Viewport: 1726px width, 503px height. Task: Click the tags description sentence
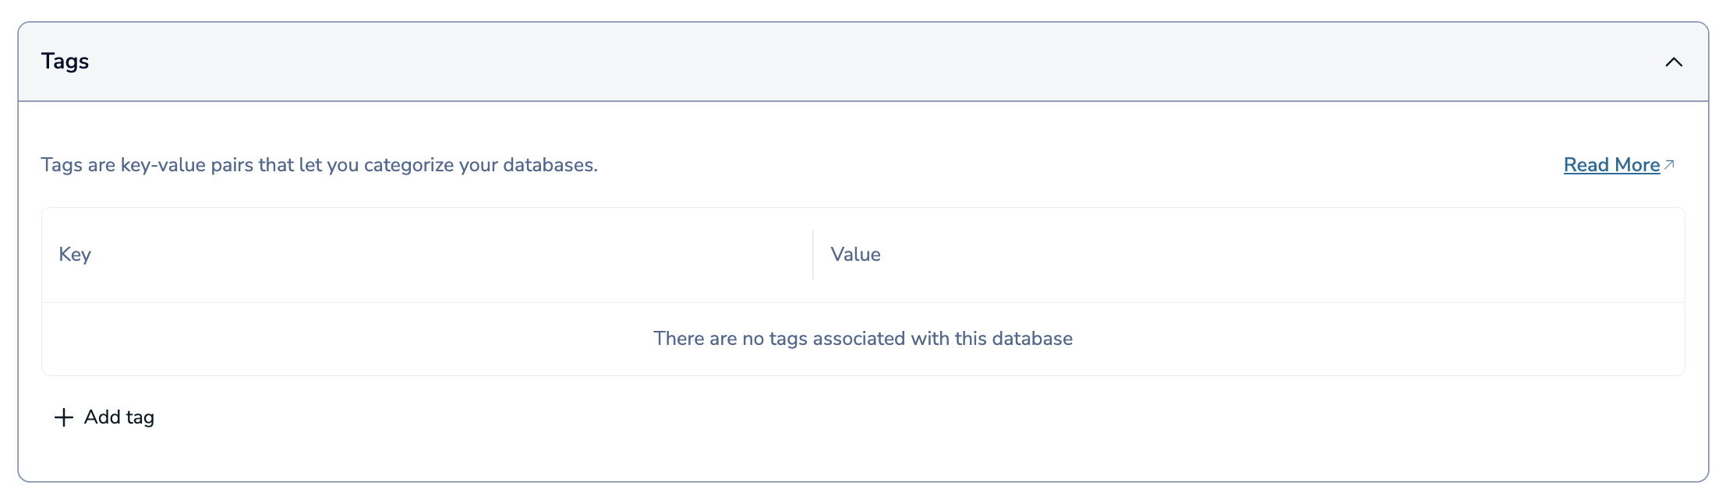tap(319, 165)
